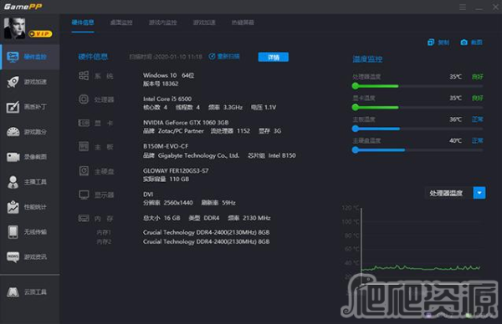Viewport: 502px width, 324px height.
Task: Click the user avatar photo
Action: [x=14, y=28]
